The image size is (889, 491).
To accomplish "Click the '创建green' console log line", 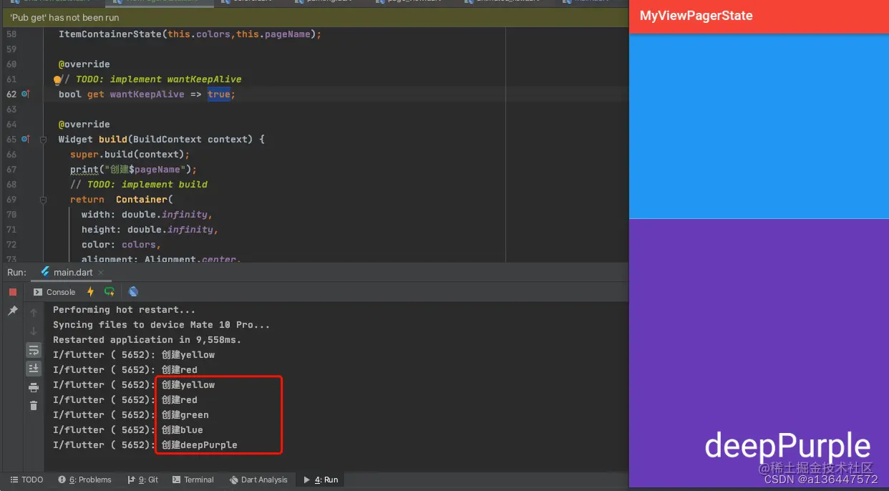I will [x=131, y=415].
